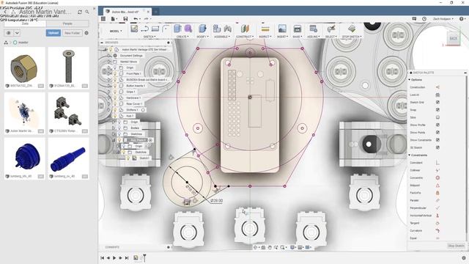Click the Create Sketch toolbar icon
469x264 pixels.
coord(134,29)
